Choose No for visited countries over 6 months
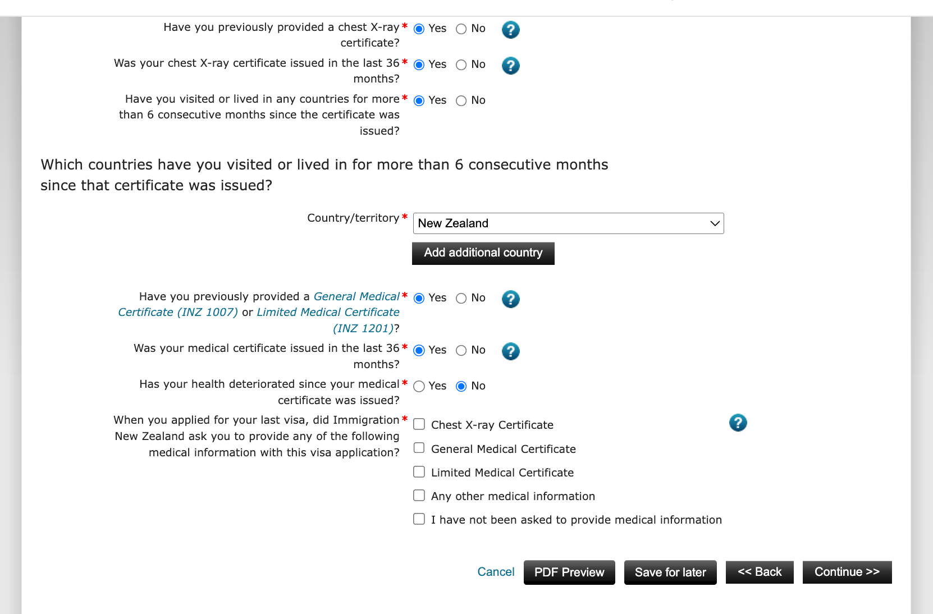Screen dimensions: 933x614 (461, 101)
